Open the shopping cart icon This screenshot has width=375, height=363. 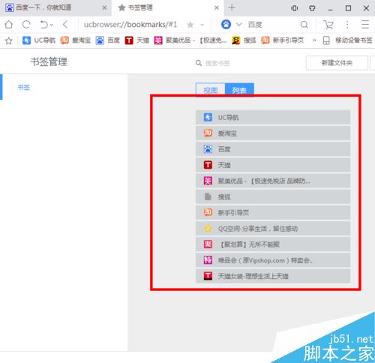coord(328,25)
